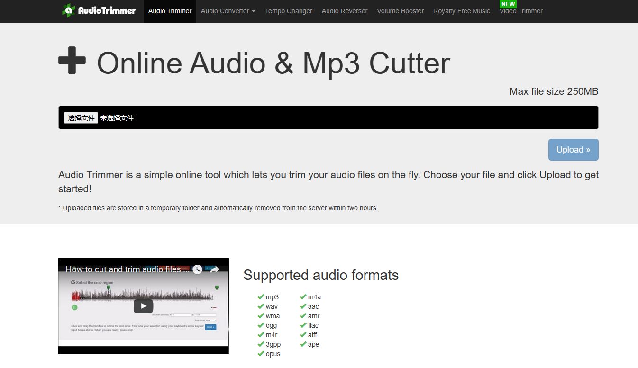Open the Video Trimmer tool
The height and width of the screenshot is (368, 638).
(521, 11)
